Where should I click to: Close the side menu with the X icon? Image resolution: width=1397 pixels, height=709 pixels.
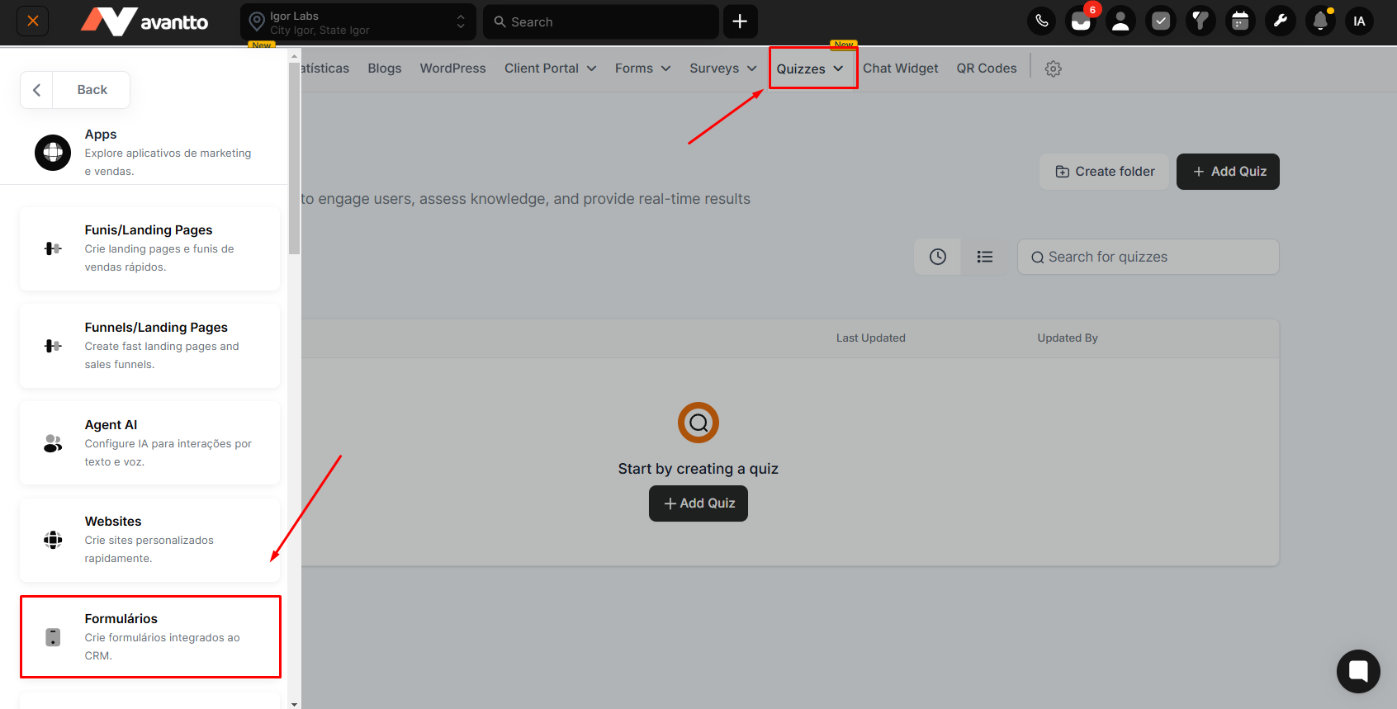click(33, 21)
